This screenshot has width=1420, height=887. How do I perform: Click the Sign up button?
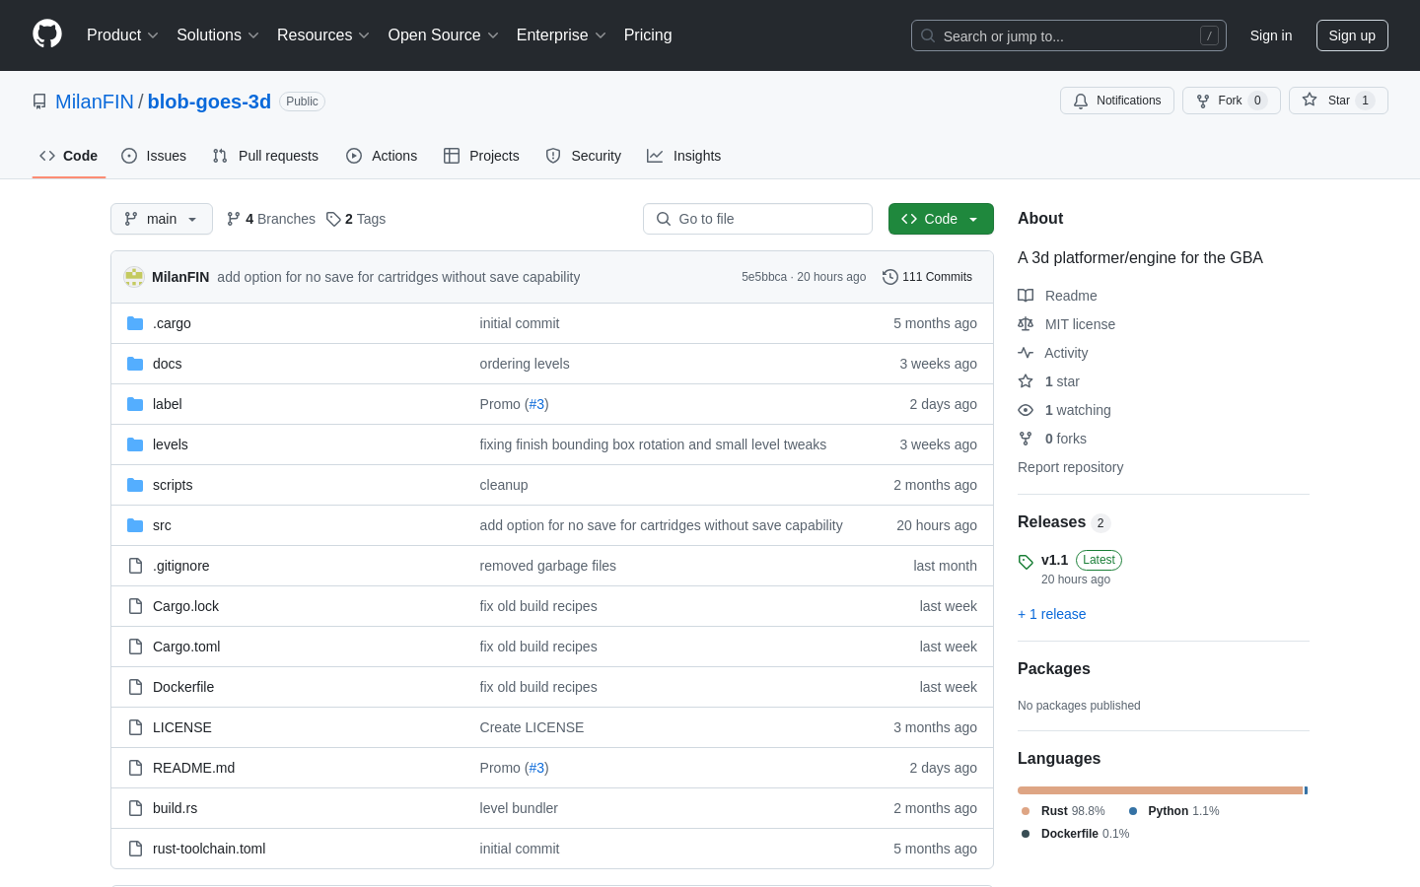1352,35
